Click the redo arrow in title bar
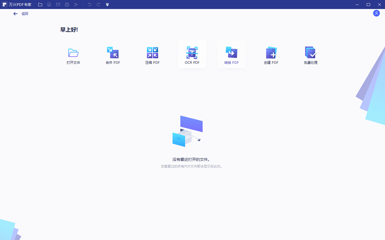 [98, 4]
